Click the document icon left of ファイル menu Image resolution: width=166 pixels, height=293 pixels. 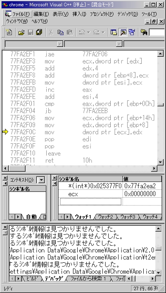point(8,14)
